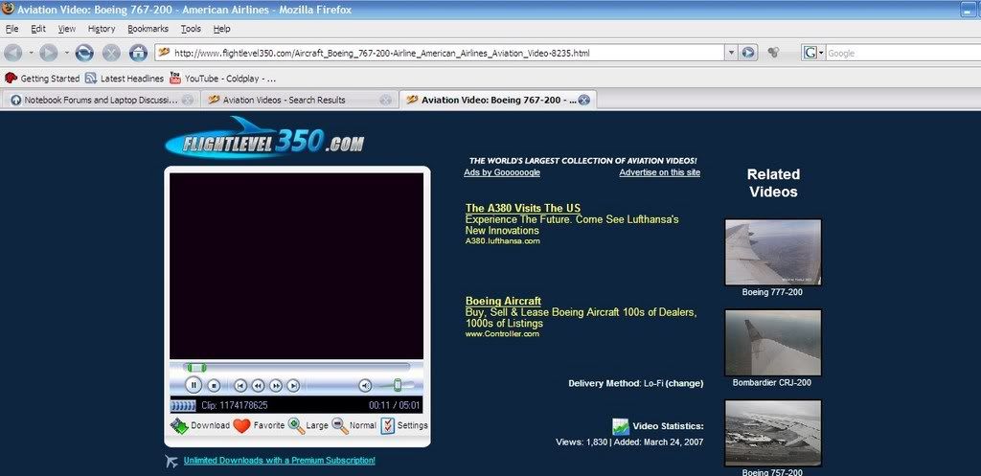Mute audio with the speaker button
Screen dimensions: 981x476
365,386
